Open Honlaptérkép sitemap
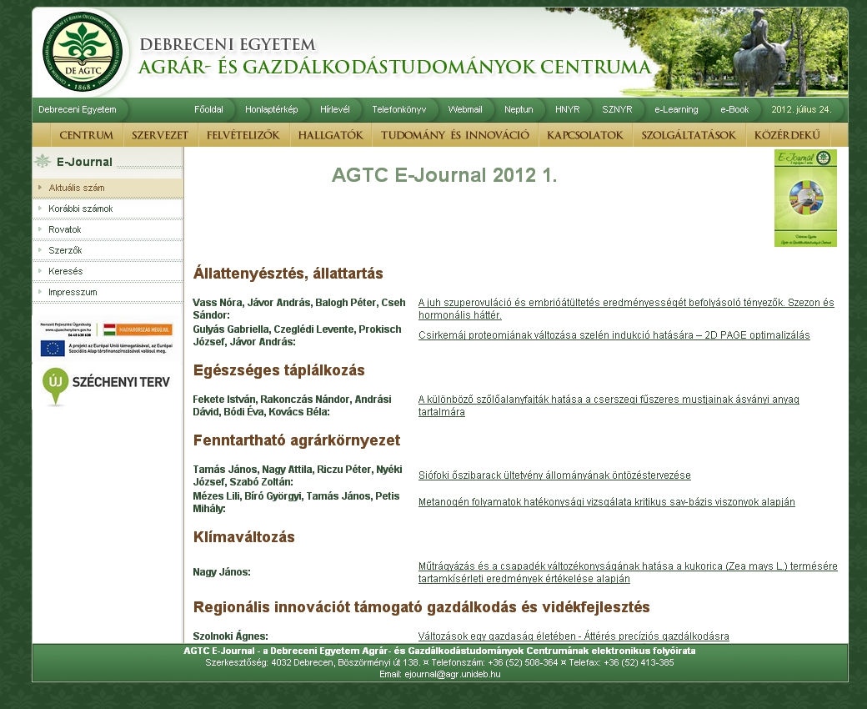The width and height of the screenshot is (867, 709). pos(272,109)
